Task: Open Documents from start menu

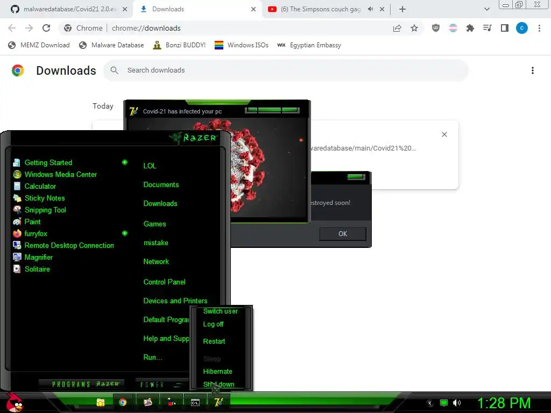Action: coord(161,185)
